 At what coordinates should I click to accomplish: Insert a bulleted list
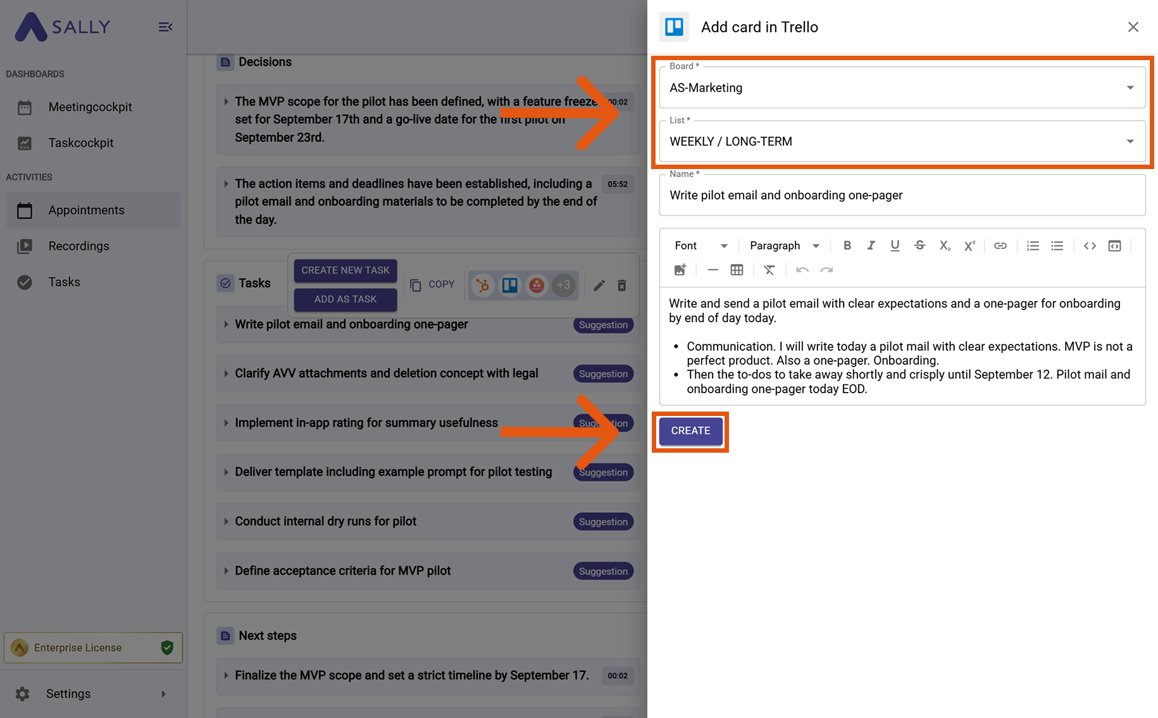1057,246
